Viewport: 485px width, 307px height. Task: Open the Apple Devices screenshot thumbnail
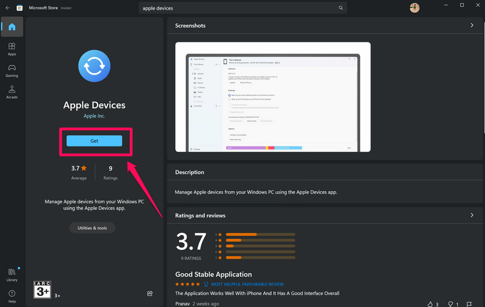click(x=273, y=97)
